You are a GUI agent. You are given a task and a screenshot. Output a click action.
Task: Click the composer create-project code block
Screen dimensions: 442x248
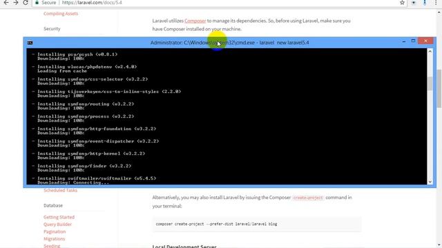[x=257, y=224]
